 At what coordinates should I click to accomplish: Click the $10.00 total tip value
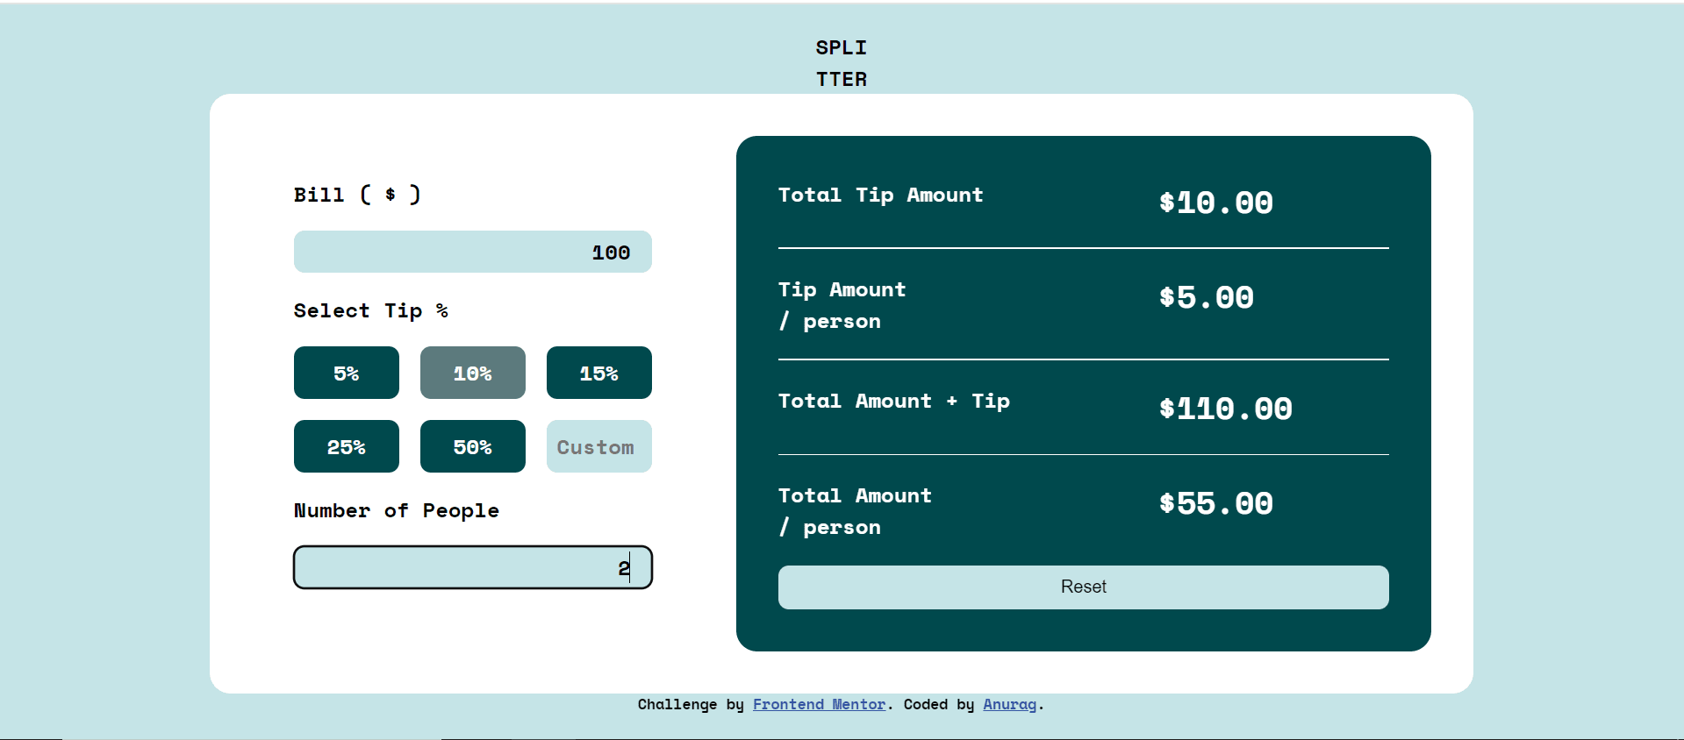click(1215, 203)
